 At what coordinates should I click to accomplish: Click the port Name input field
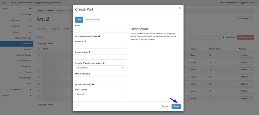100,30
